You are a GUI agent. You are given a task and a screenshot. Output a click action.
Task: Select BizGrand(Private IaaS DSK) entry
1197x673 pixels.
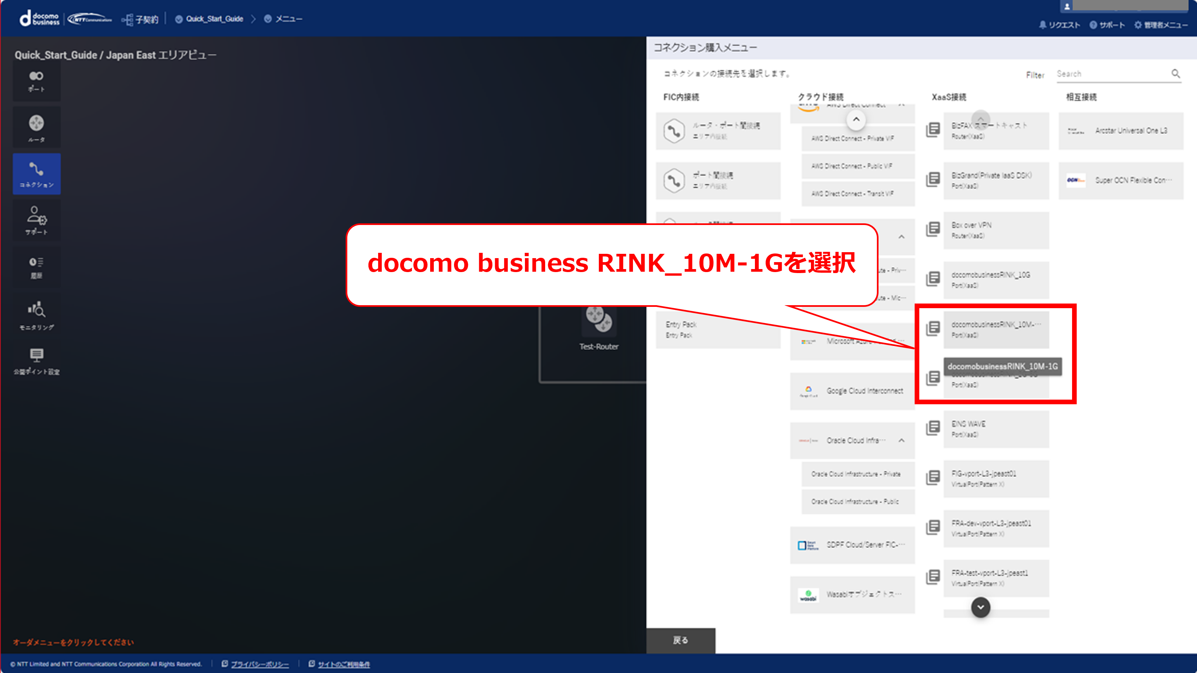click(x=996, y=180)
